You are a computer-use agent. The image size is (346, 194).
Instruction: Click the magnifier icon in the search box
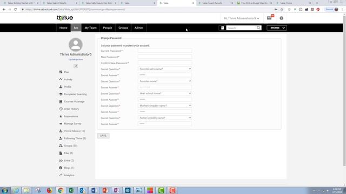tap(258, 28)
